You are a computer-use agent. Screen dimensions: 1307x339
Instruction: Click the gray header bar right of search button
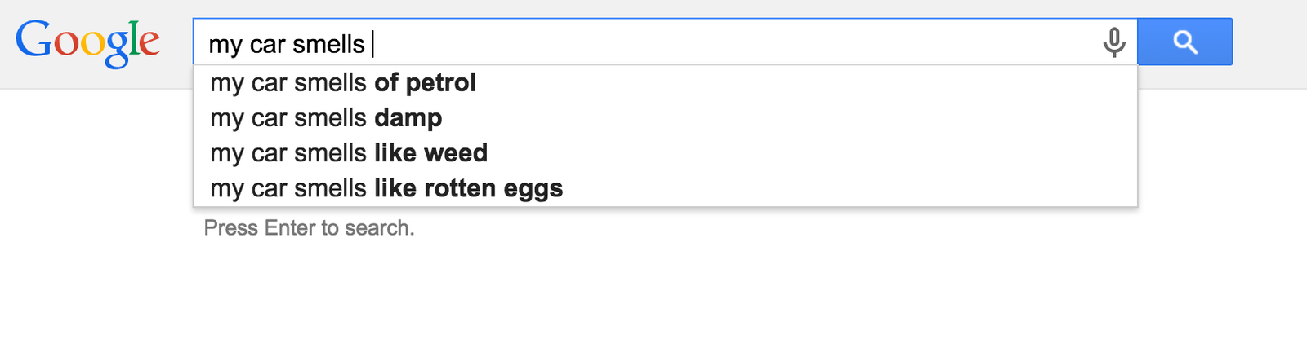pos(1270,42)
